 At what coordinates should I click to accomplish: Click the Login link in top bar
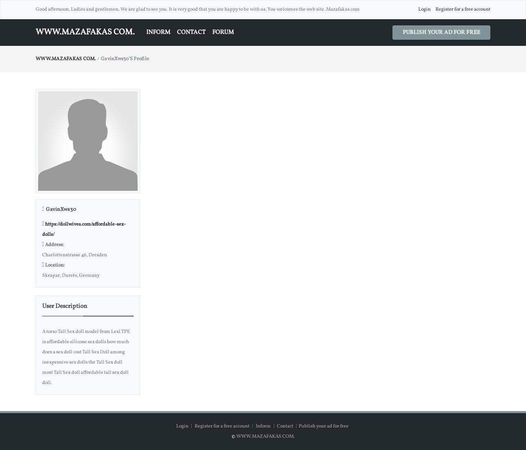(x=424, y=9)
